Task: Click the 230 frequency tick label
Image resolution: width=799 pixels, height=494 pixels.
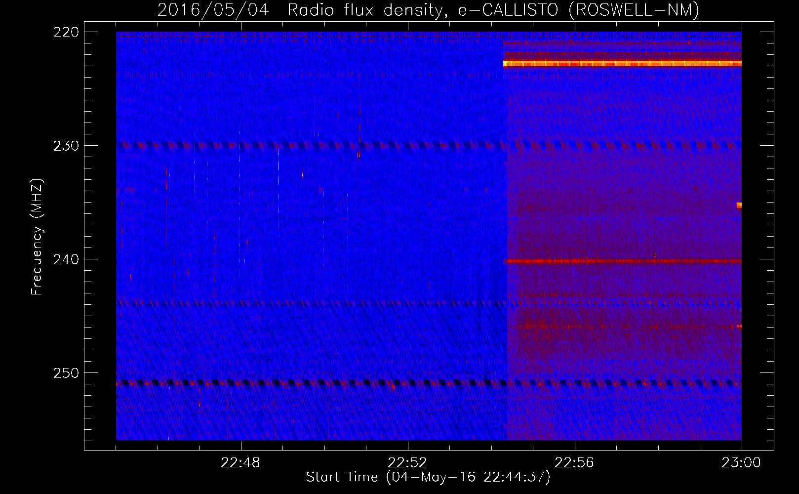Action: pyautogui.click(x=66, y=146)
